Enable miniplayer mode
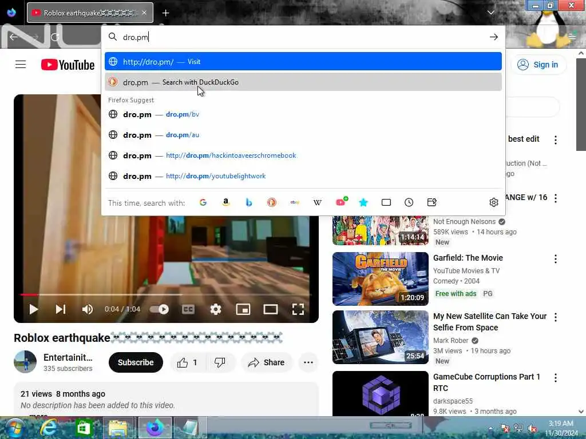The image size is (586, 439). [x=243, y=309]
